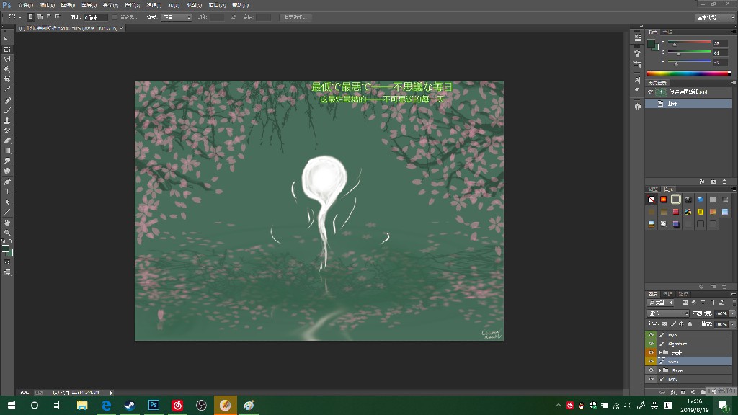Select the Zoom tool in toolbox
The width and height of the screenshot is (738, 415).
(x=7, y=233)
